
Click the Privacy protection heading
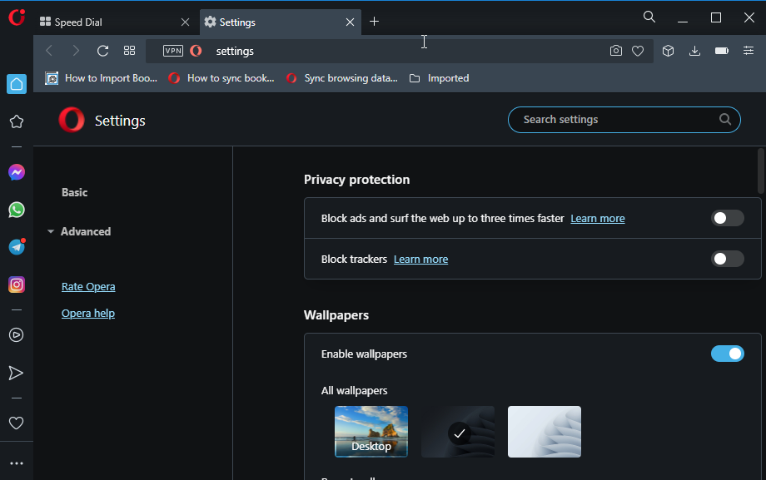click(356, 180)
